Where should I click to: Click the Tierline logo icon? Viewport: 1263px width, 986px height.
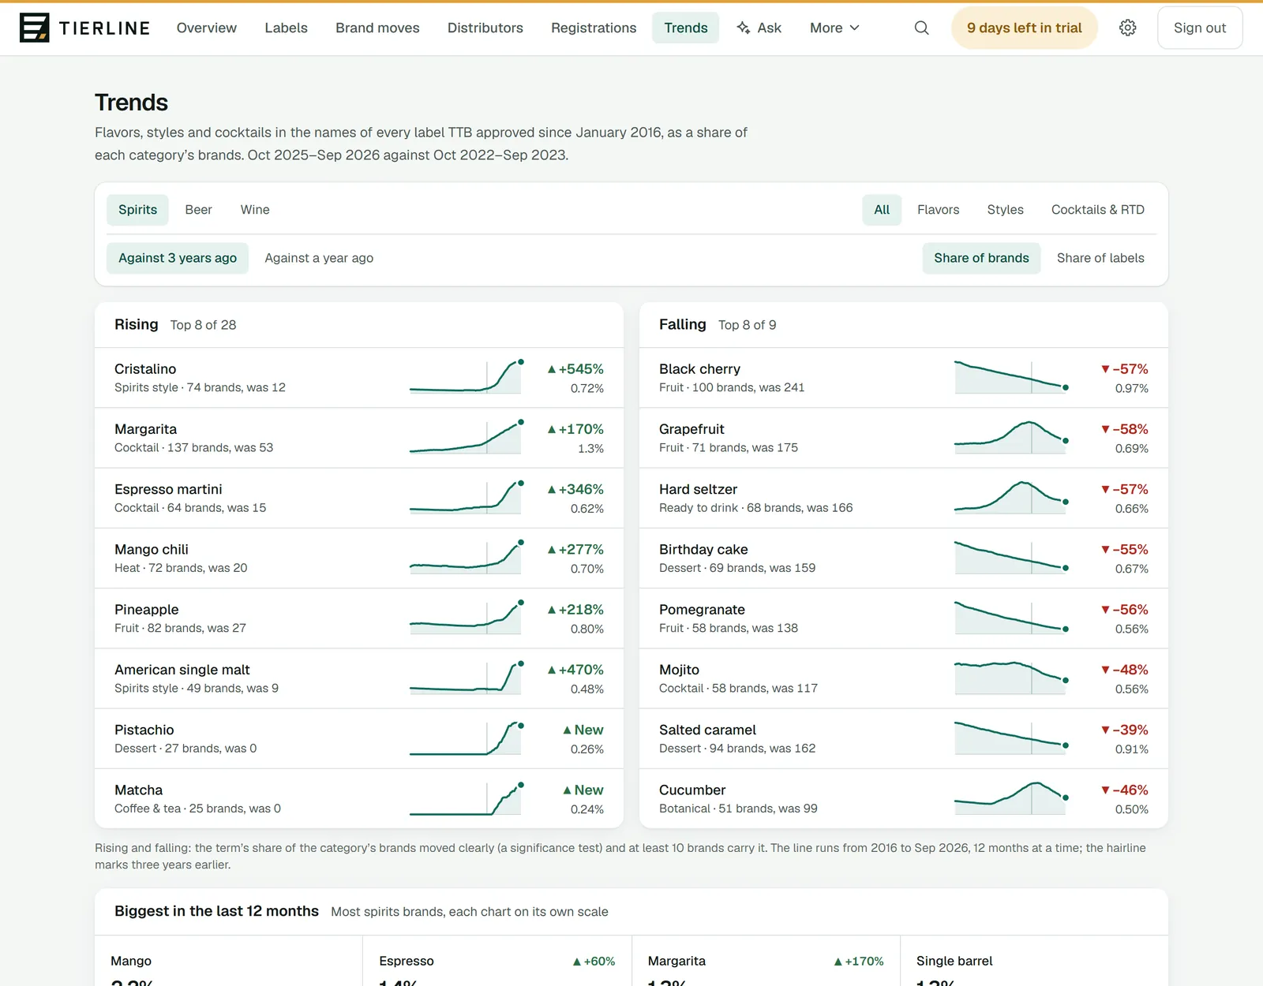pos(34,28)
